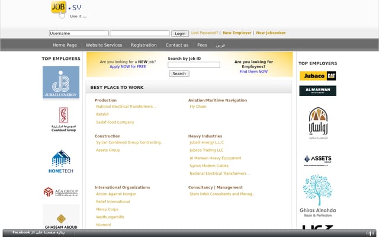Open the Katakit company link

102,114
